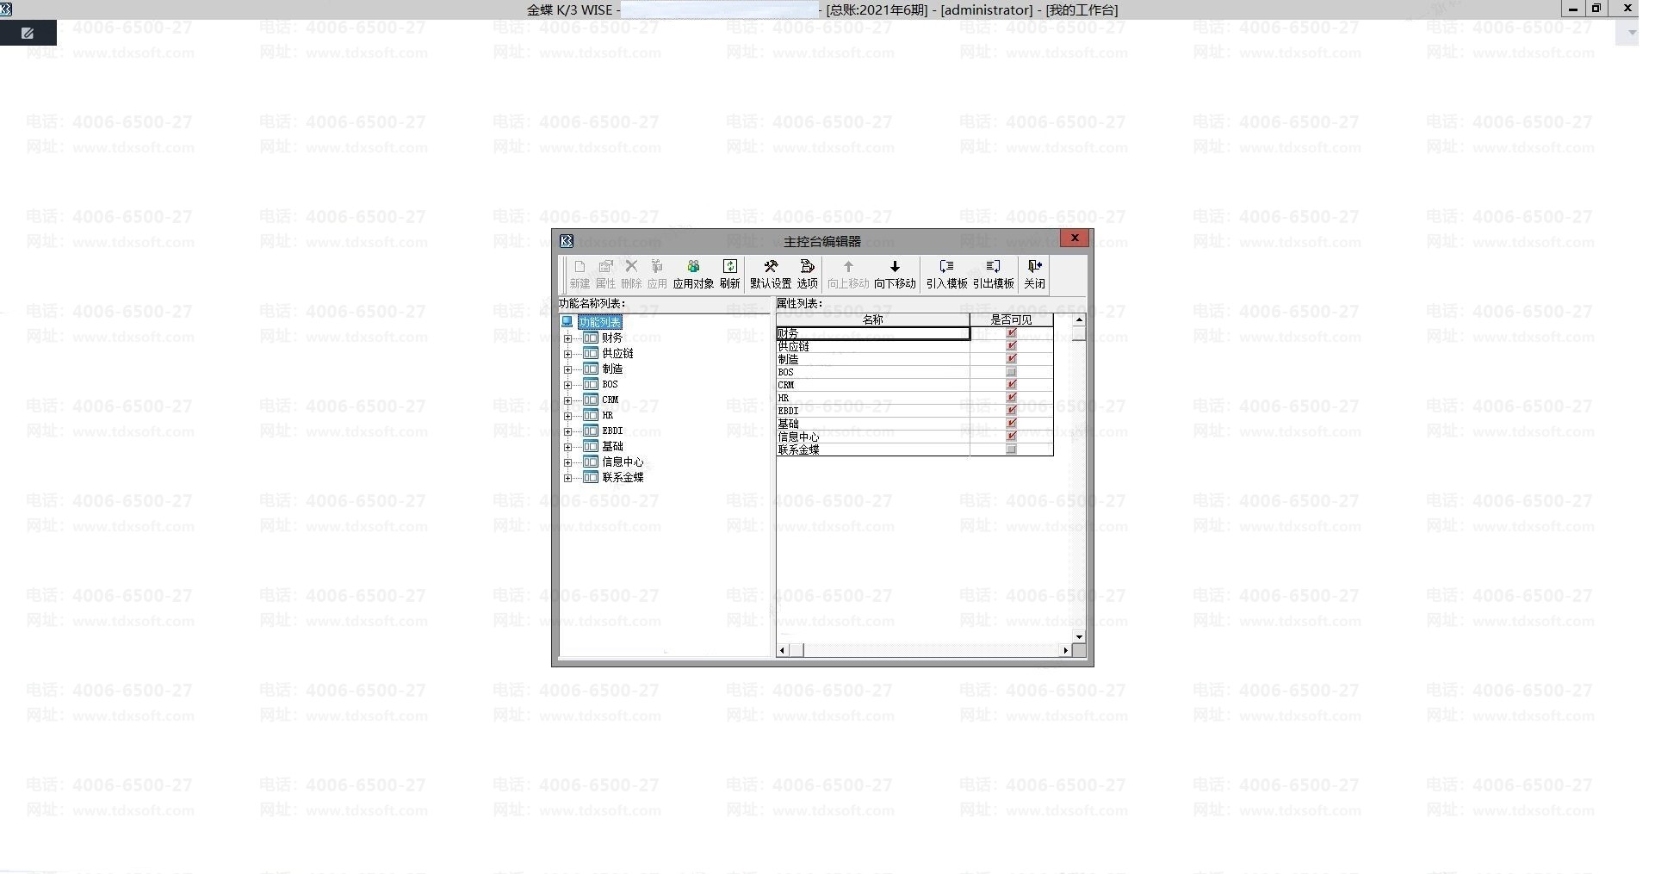Open the dropdown arrow below window controls
Viewport: 1655px width, 874px height.
tap(1631, 34)
